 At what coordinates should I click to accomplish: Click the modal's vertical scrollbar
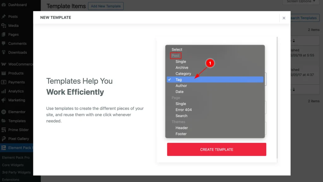pyautogui.click(x=277, y=98)
